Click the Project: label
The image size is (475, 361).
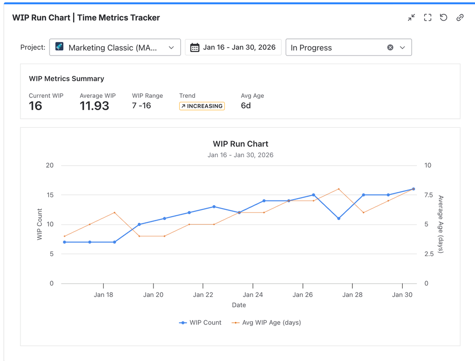(33, 47)
